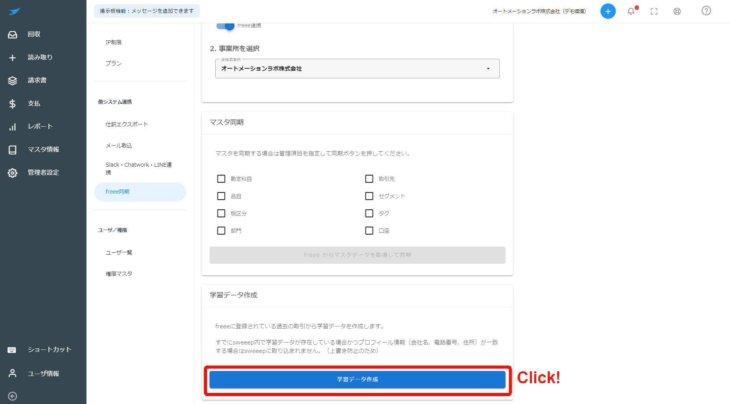Open the 回収 inbox icon
Image resolution: width=730 pixels, height=404 pixels.
point(12,35)
